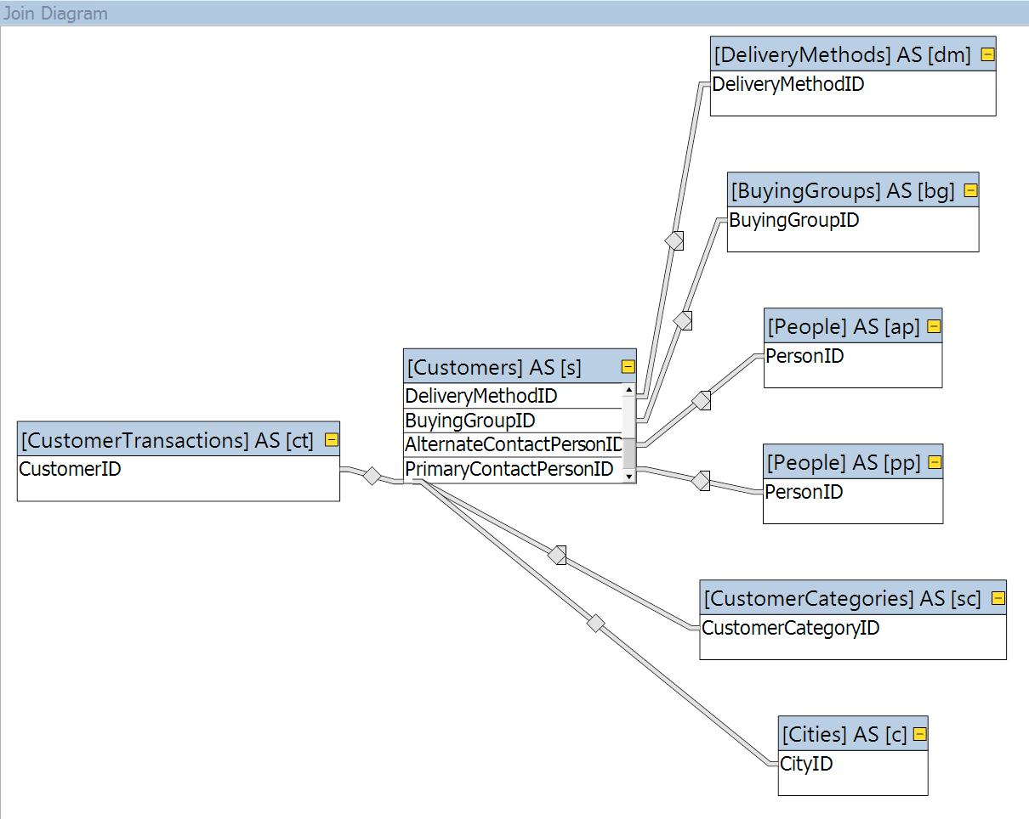Click the [Customers] AS [s] title
The height and width of the screenshot is (819, 1029).
tap(494, 367)
